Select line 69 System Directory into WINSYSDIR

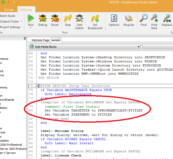pos(101,65)
